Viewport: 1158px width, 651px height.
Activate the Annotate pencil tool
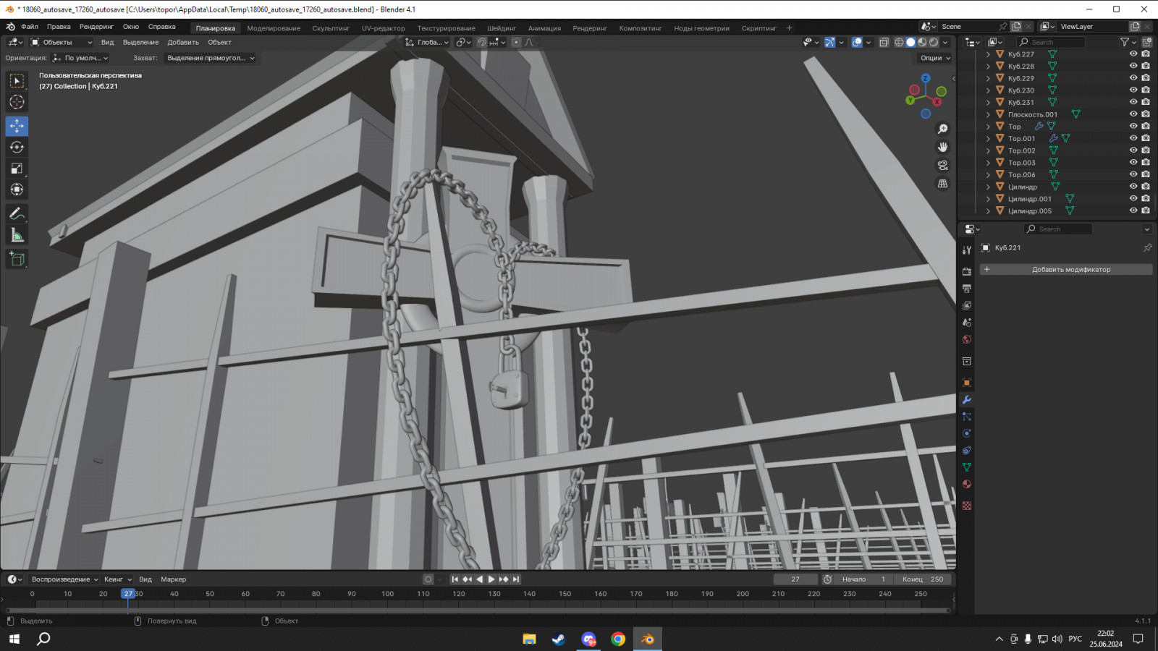click(x=17, y=213)
